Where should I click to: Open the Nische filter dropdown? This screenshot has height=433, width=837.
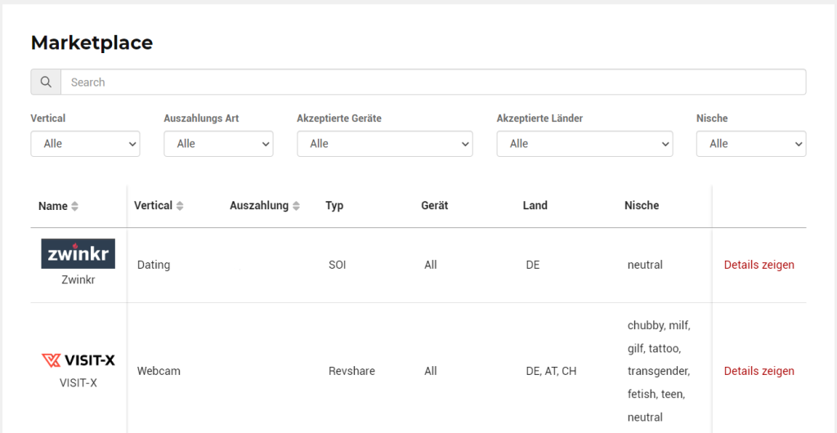751,144
